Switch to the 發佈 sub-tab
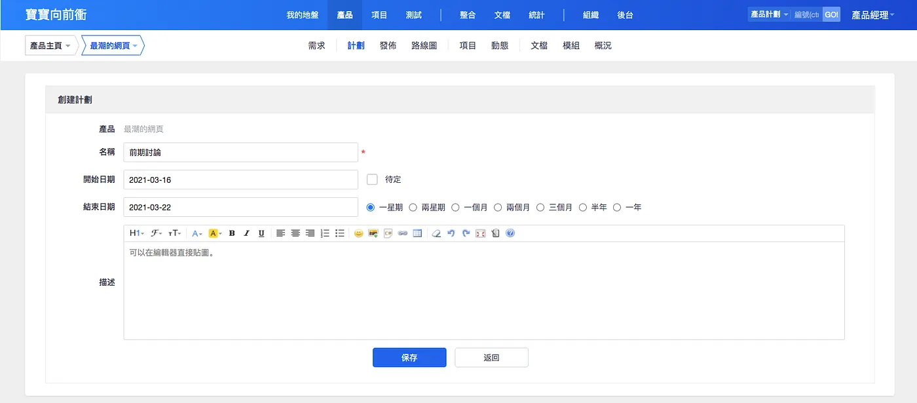 (x=388, y=46)
